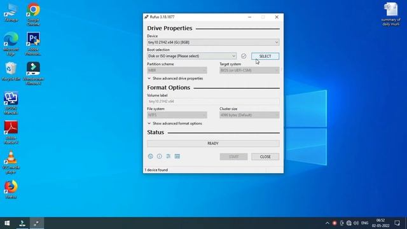Select 'summary of daily murli' document icon
Screen dimensions: 407x229
coord(390,14)
